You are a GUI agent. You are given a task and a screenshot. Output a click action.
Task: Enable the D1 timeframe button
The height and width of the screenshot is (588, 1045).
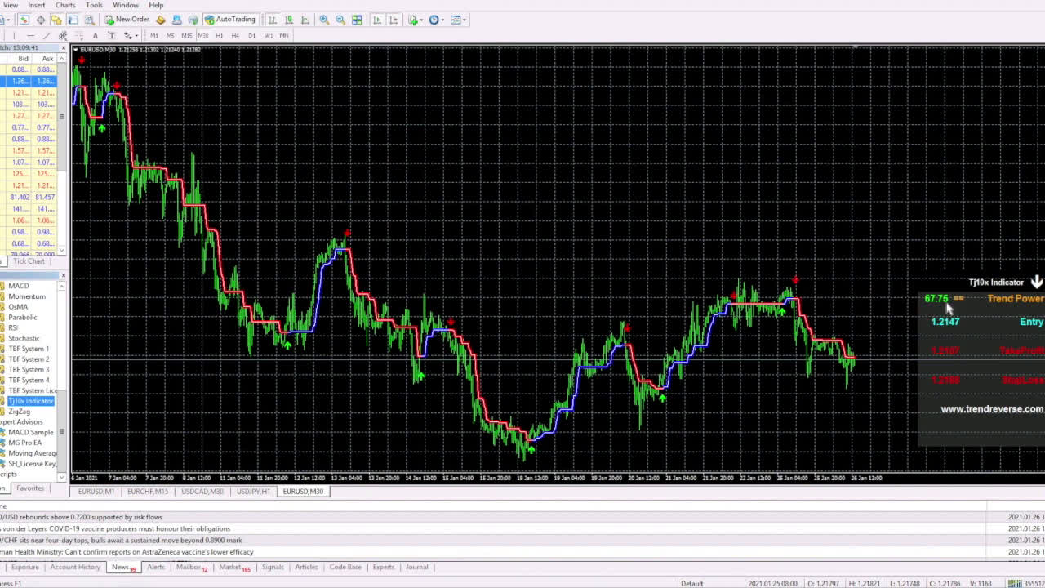point(252,35)
